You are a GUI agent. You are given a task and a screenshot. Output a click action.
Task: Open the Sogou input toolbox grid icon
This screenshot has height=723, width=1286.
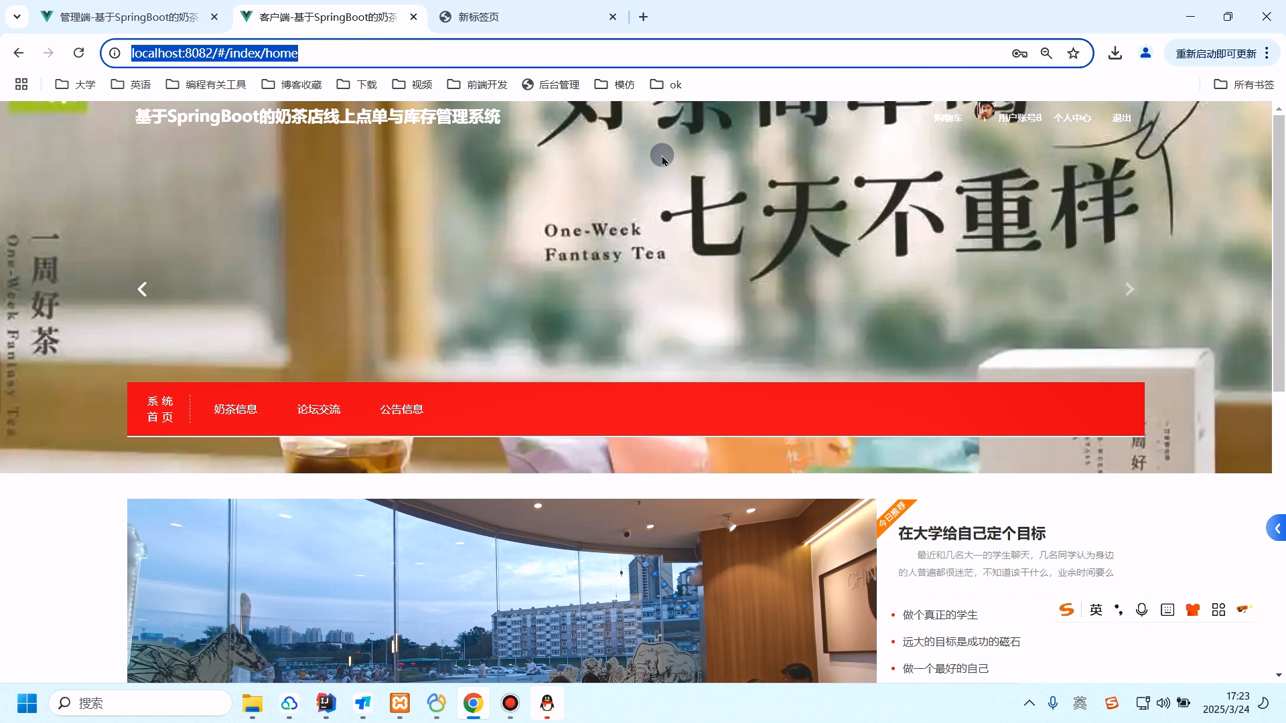pos(1218,609)
